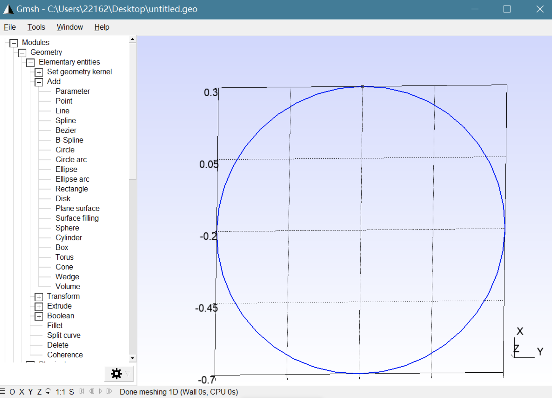The width and height of the screenshot is (552, 398).
Task: Click the rotate view 90 degrees icon
Action: point(48,391)
